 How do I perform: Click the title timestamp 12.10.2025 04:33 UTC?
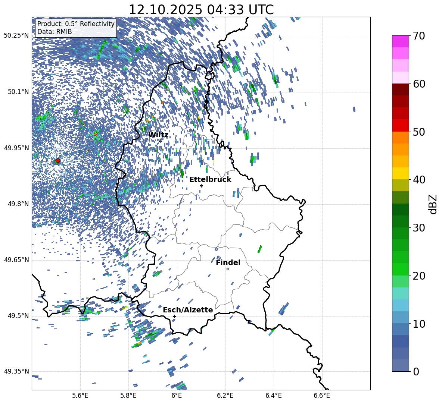[201, 10]
